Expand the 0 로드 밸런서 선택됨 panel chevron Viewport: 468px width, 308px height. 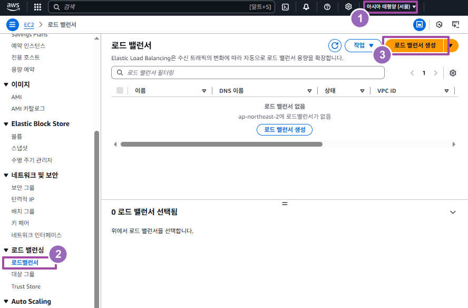453,212
